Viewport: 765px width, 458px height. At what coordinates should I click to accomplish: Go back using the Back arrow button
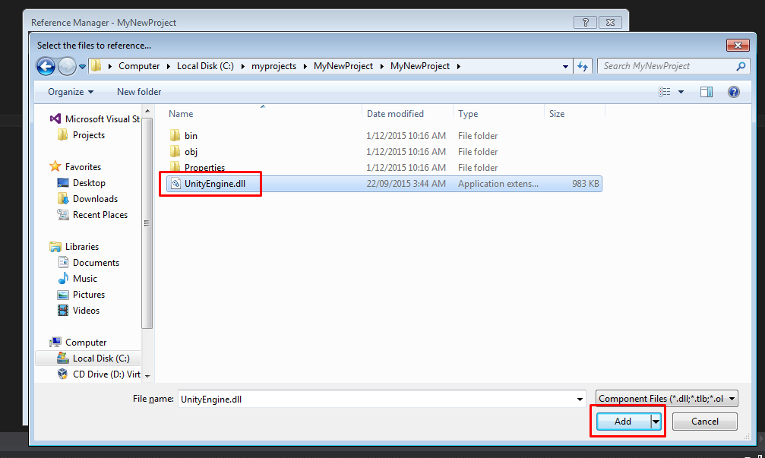pyautogui.click(x=46, y=66)
